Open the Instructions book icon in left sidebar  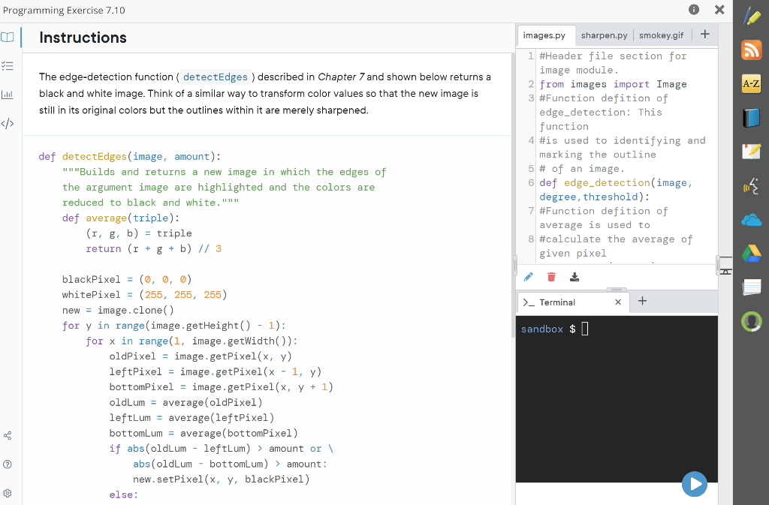pos(8,36)
